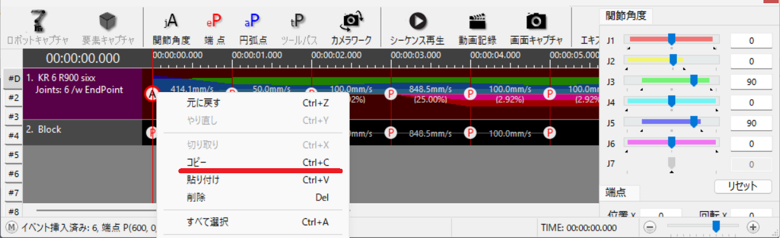Select the Block track
This screenshot has width=780, height=238.
(82, 133)
